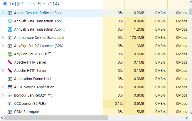Expand the Bonjour Service row
This screenshot has width=192, height=121.
[3, 95]
